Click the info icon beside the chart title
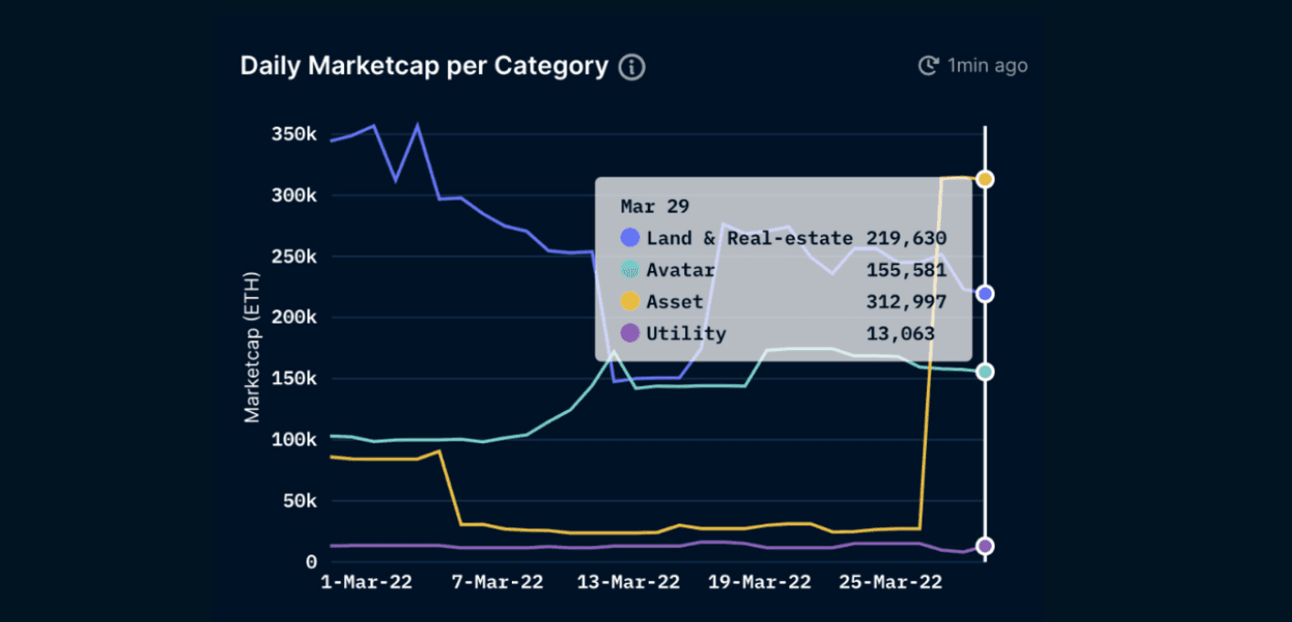Screen dimensions: 1292x622 [631, 67]
